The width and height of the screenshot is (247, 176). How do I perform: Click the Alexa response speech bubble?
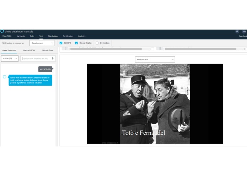31,80
